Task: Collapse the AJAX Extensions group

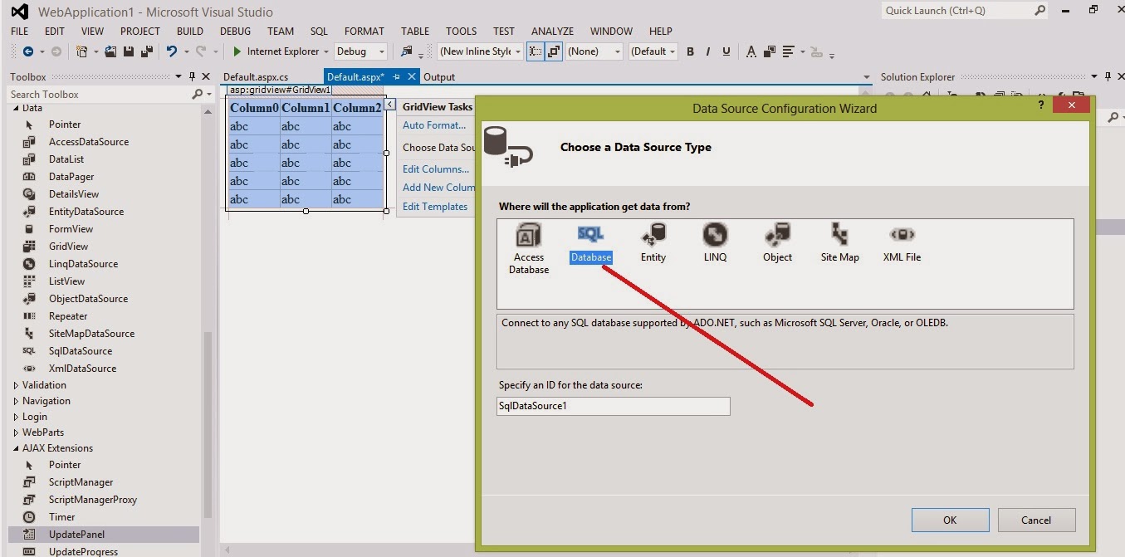Action: [16, 448]
